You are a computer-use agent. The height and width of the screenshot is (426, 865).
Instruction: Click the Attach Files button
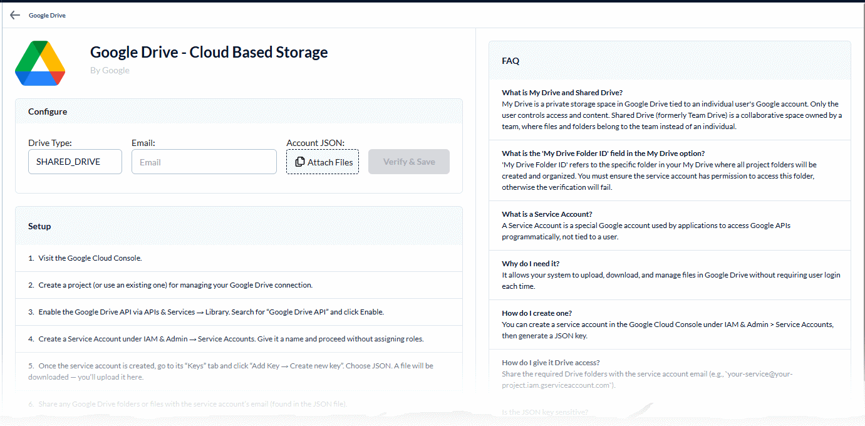323,162
